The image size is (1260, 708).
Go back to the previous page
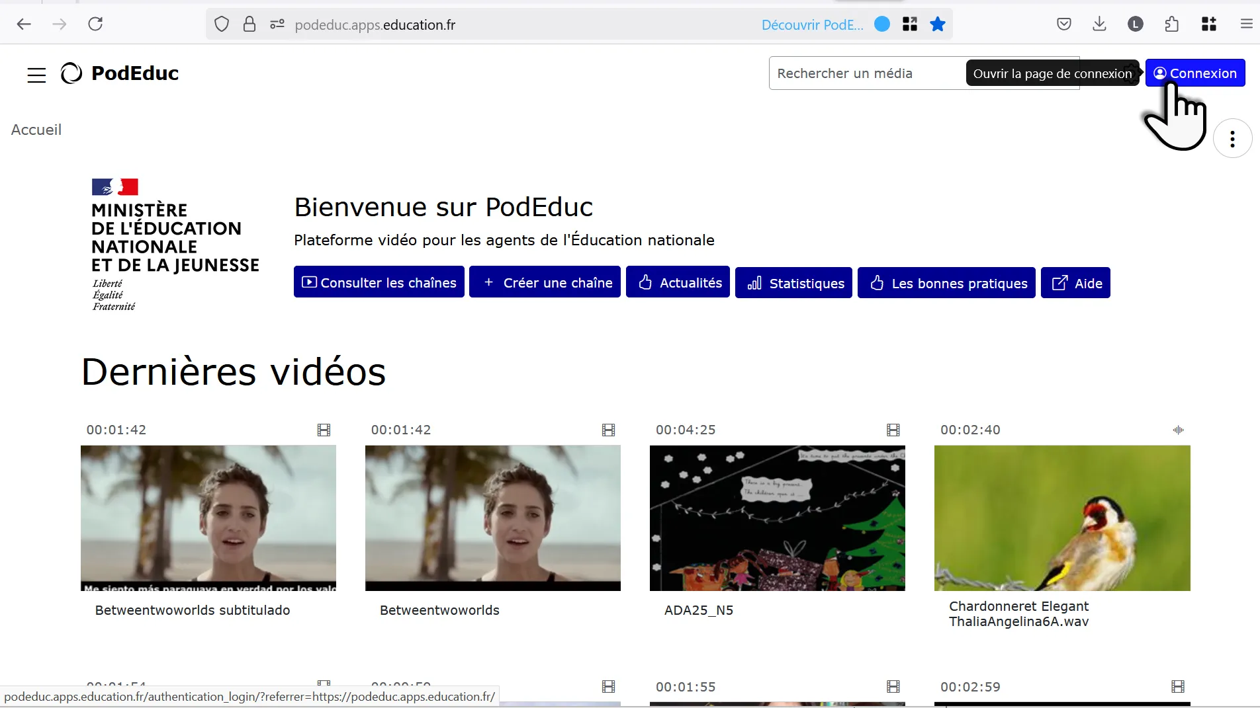tap(24, 24)
